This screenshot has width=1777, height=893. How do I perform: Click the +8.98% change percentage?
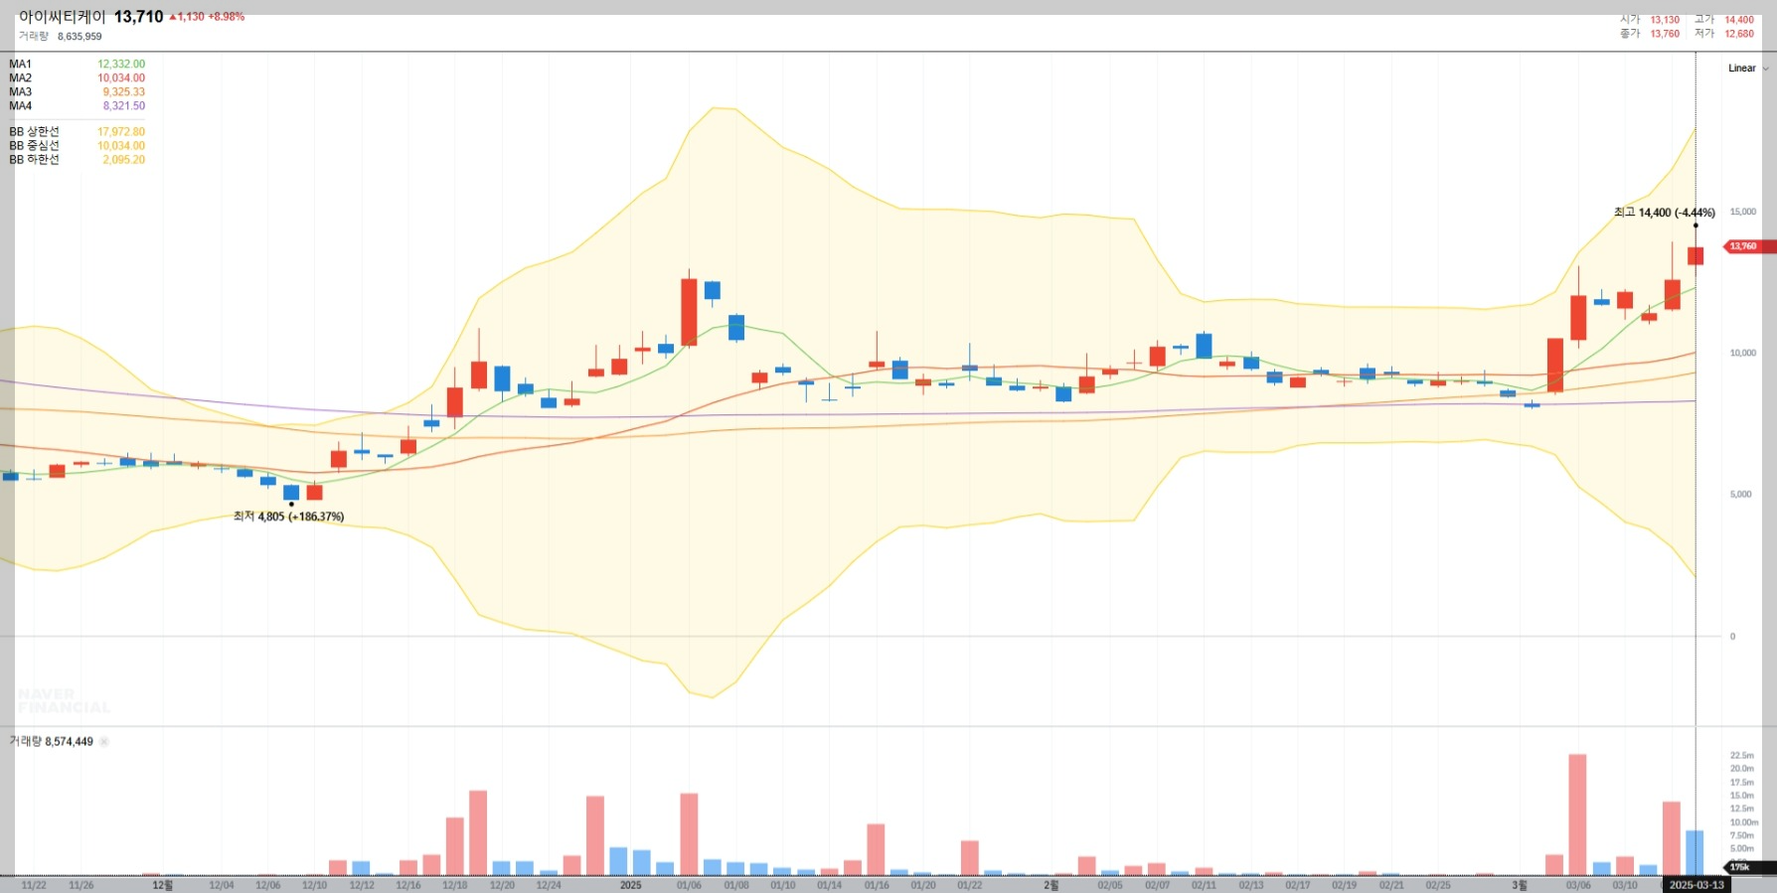point(227,17)
